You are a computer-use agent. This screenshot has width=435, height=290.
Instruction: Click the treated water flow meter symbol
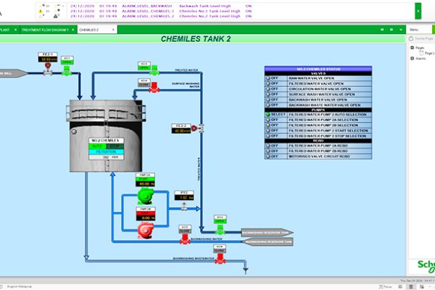point(197,128)
